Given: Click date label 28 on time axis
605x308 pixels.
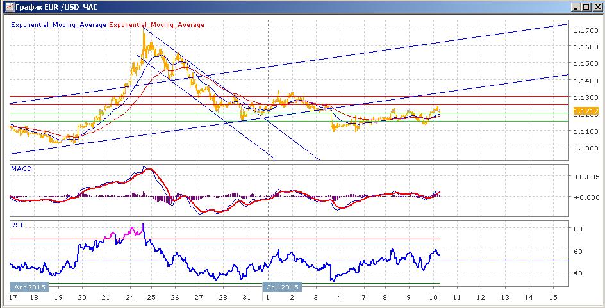Looking at the screenshot, I should pyautogui.click(x=222, y=298).
